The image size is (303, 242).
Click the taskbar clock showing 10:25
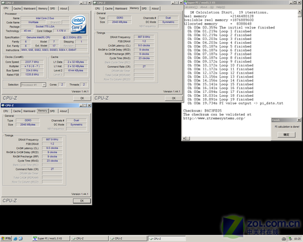click(x=297, y=239)
